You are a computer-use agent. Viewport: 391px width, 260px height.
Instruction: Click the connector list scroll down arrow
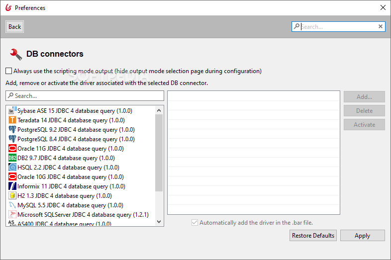point(159,221)
